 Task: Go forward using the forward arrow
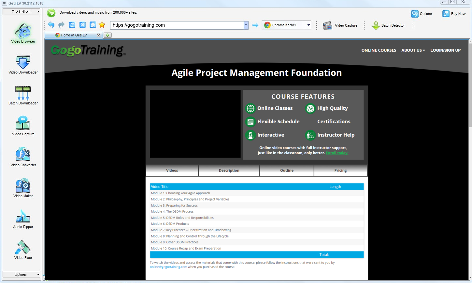(62, 25)
